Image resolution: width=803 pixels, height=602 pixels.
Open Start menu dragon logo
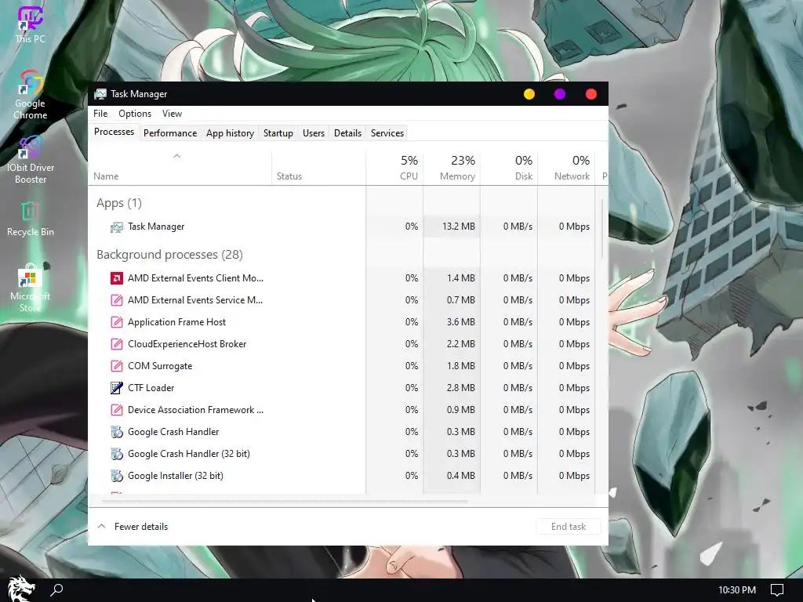[20, 589]
